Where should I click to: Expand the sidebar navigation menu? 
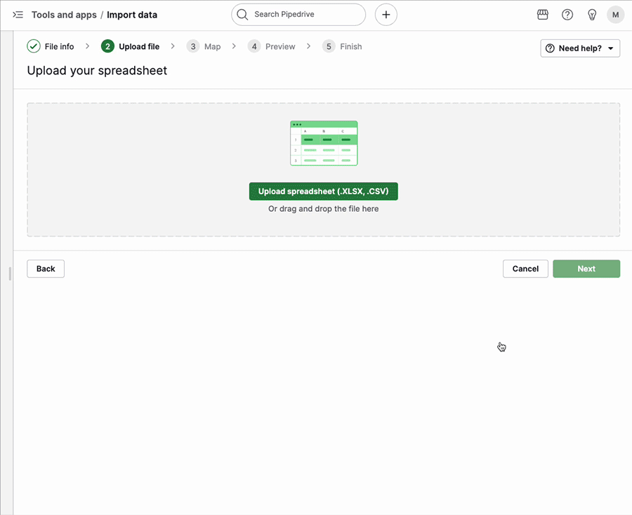point(18,15)
